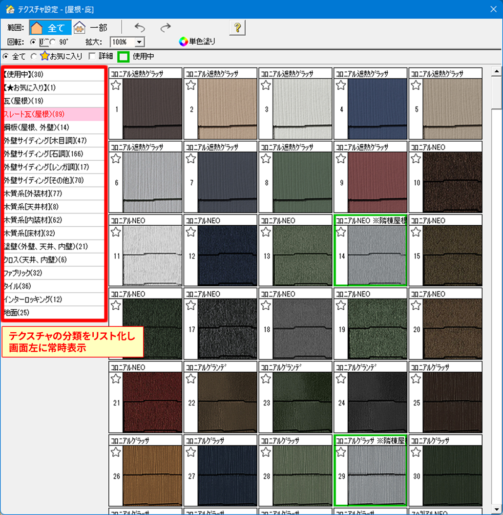
Task: Star texture number 18
Action: 266,306
